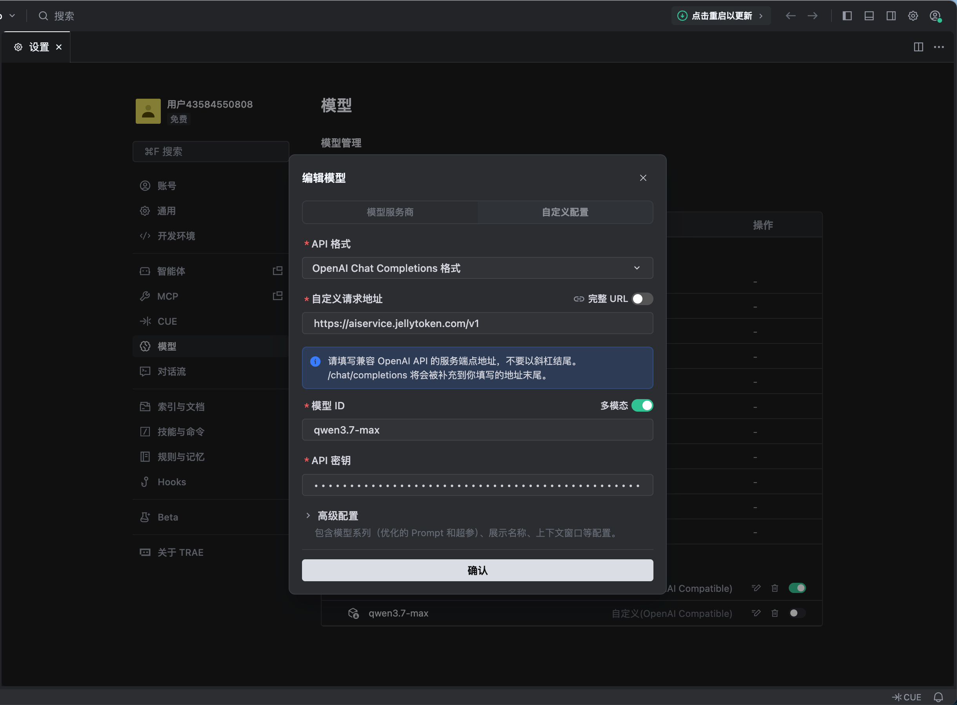
Task: Toggle the left sidebar layout icon
Action: (847, 16)
